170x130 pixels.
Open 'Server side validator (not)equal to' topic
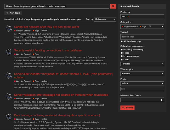pos(64,76)
